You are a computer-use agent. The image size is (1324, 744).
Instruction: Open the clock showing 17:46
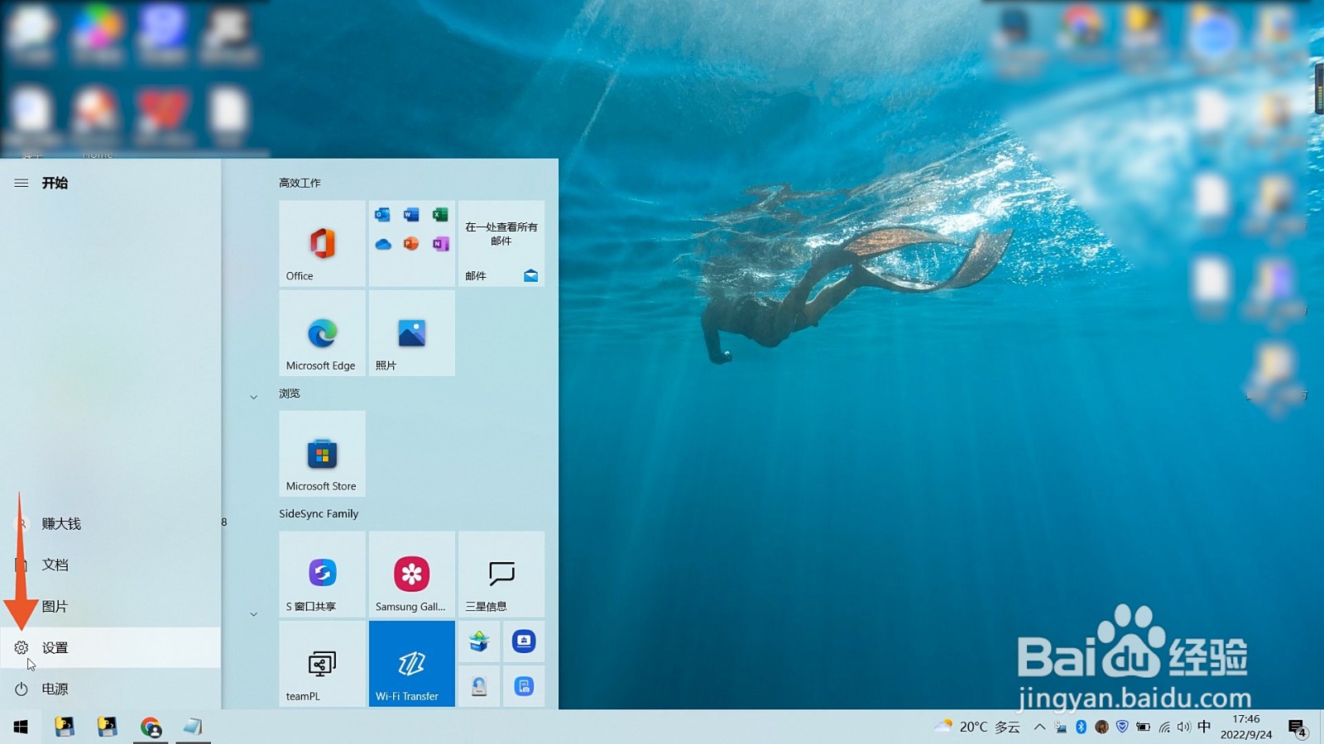1246,727
